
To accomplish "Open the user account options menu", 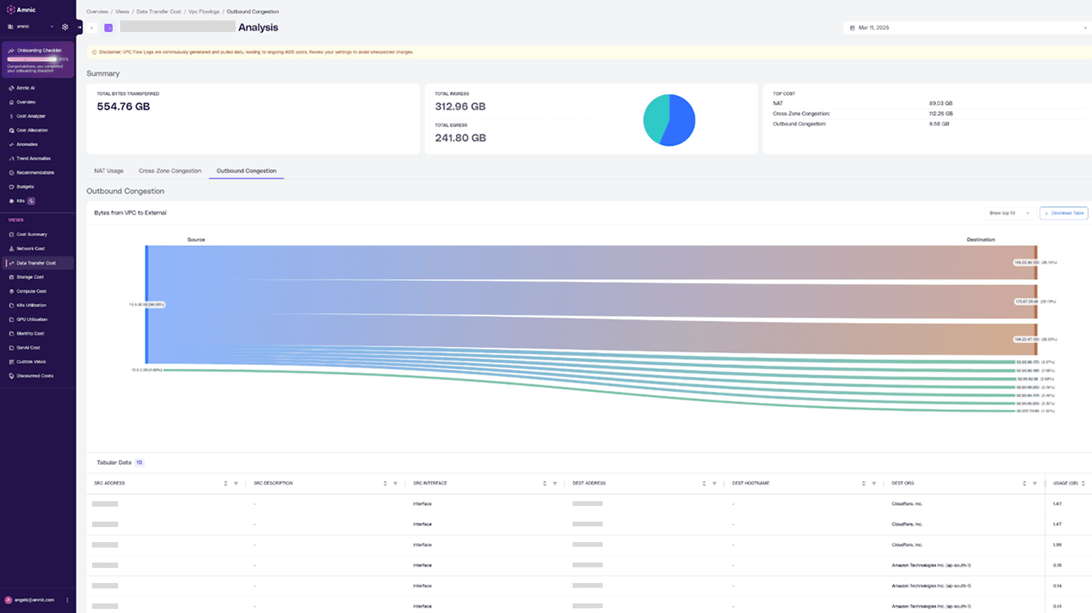I will point(68,600).
